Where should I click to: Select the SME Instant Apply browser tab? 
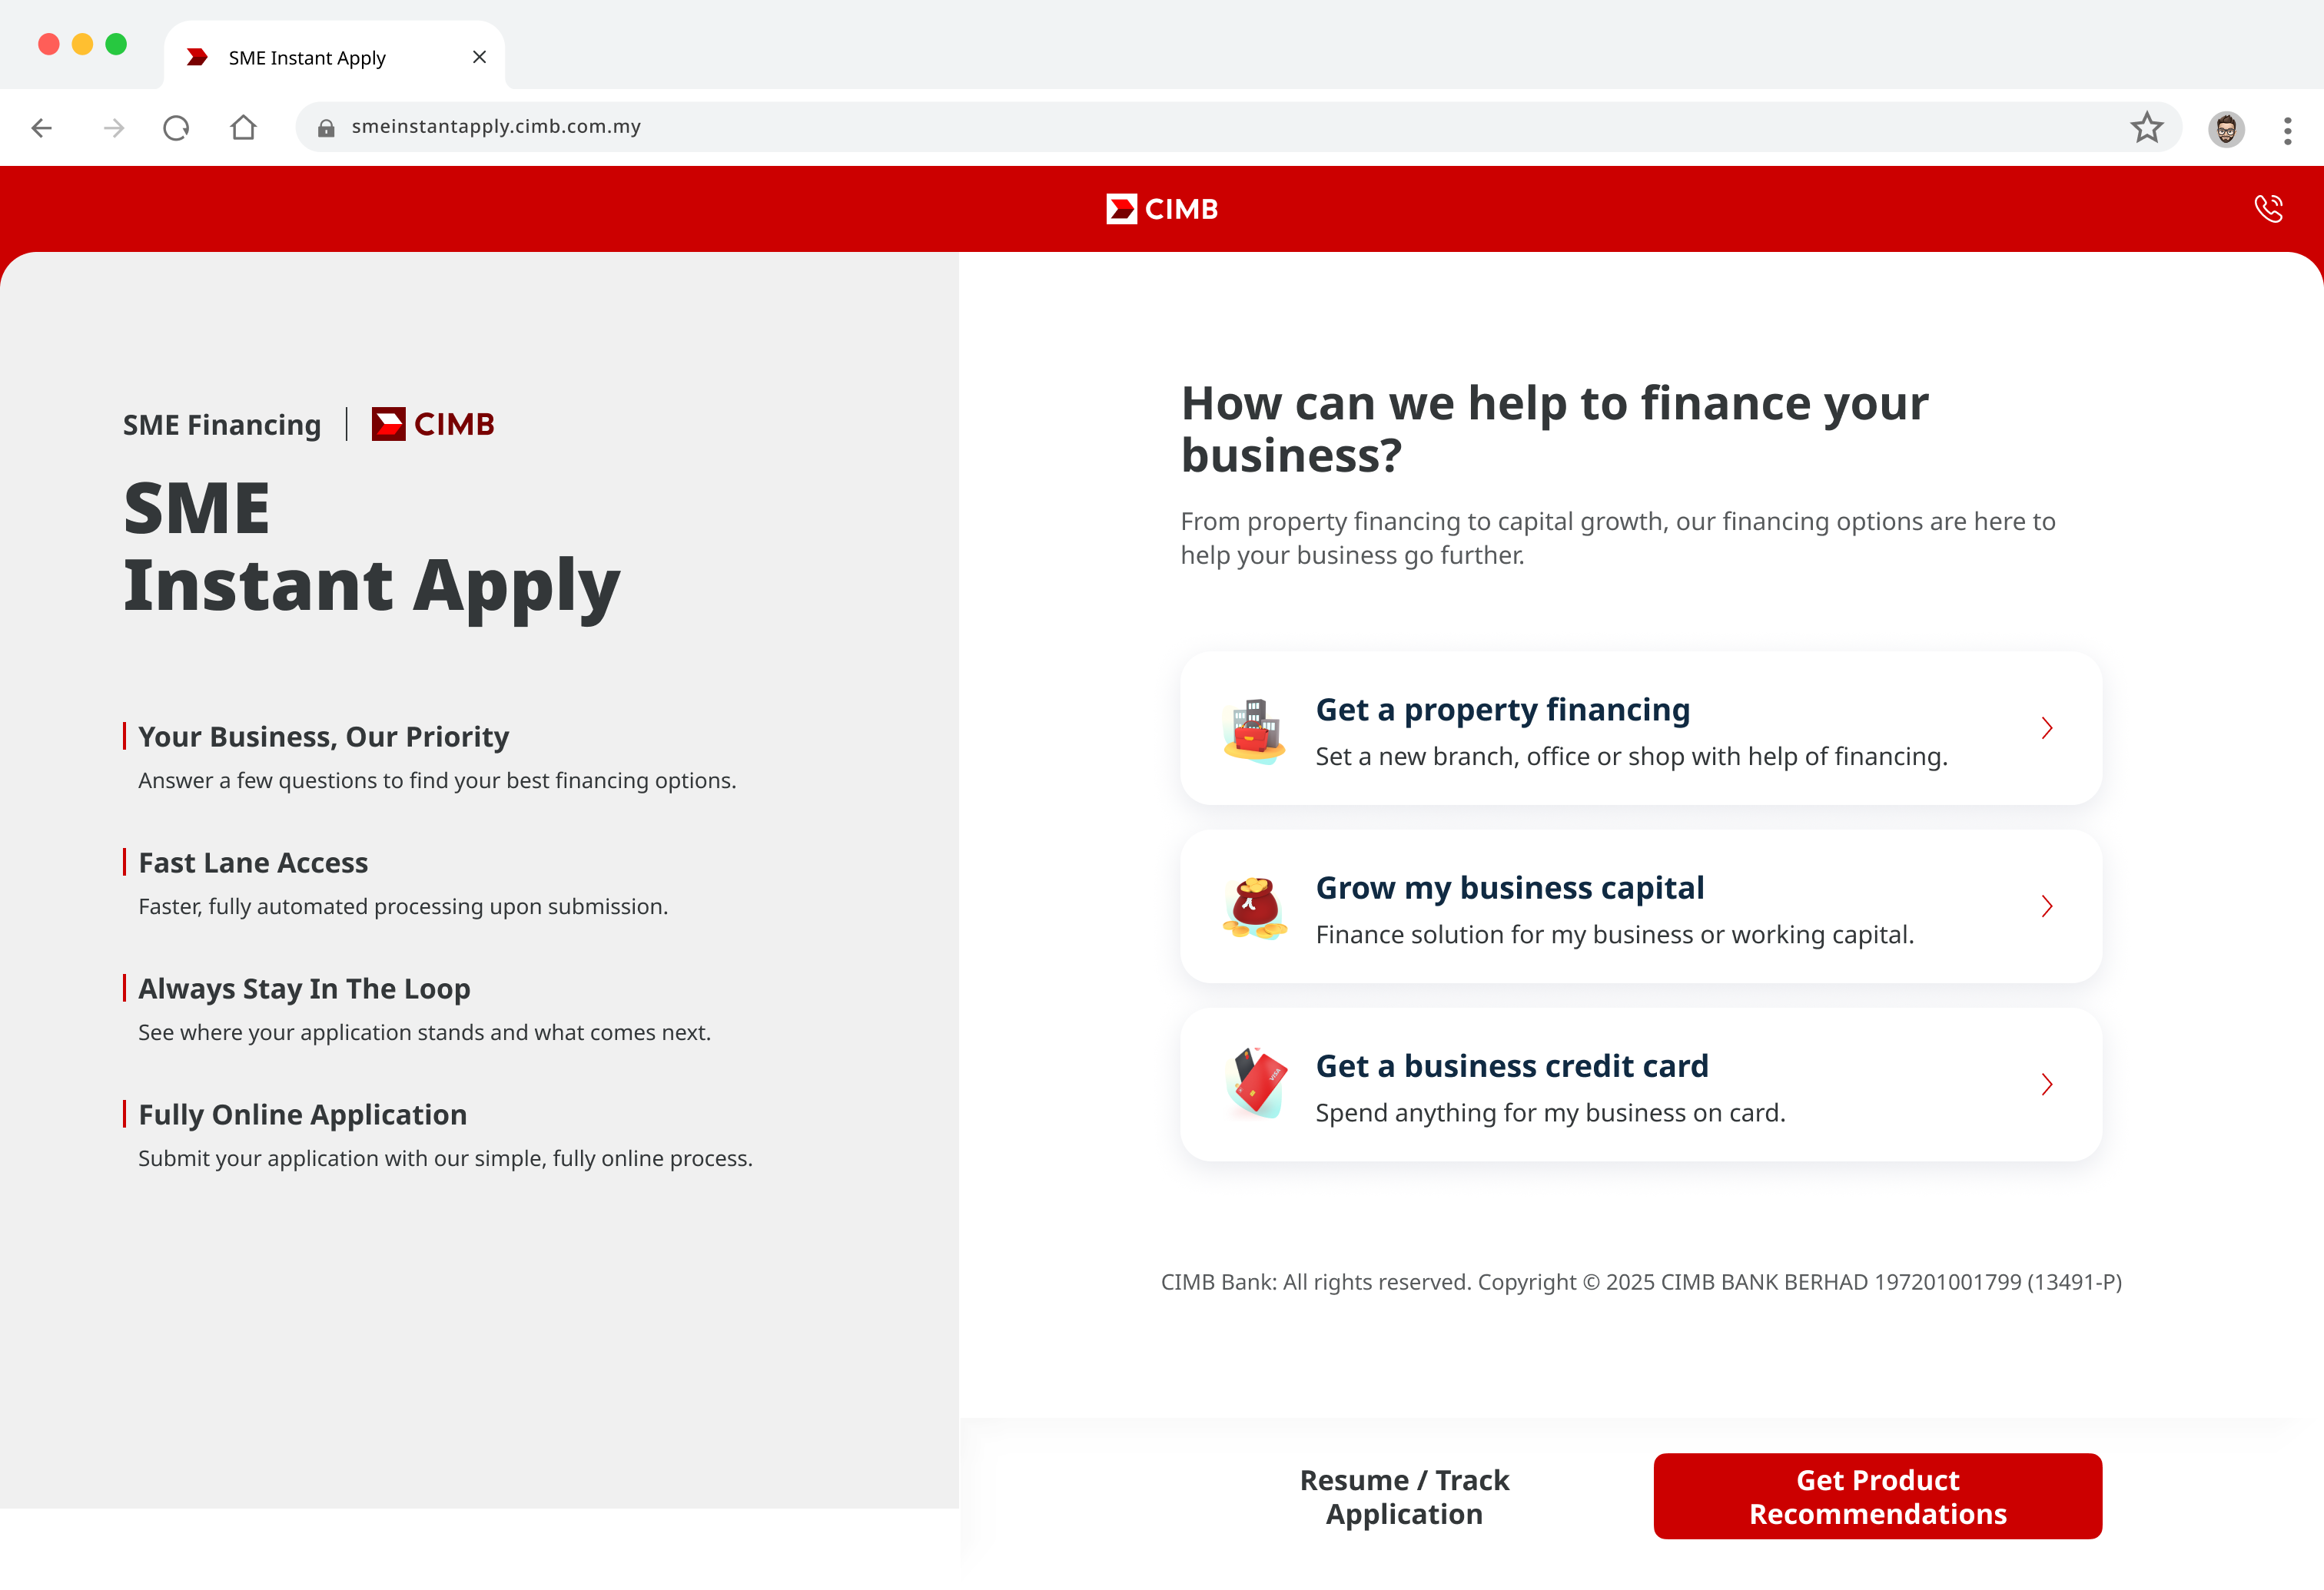tap(334, 57)
